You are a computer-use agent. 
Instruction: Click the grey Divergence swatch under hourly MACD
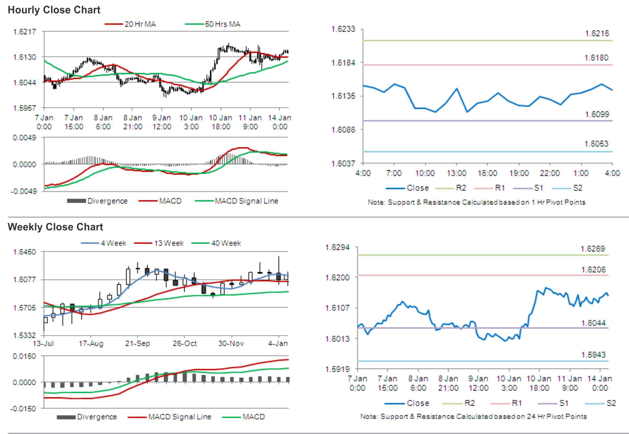tap(76, 201)
